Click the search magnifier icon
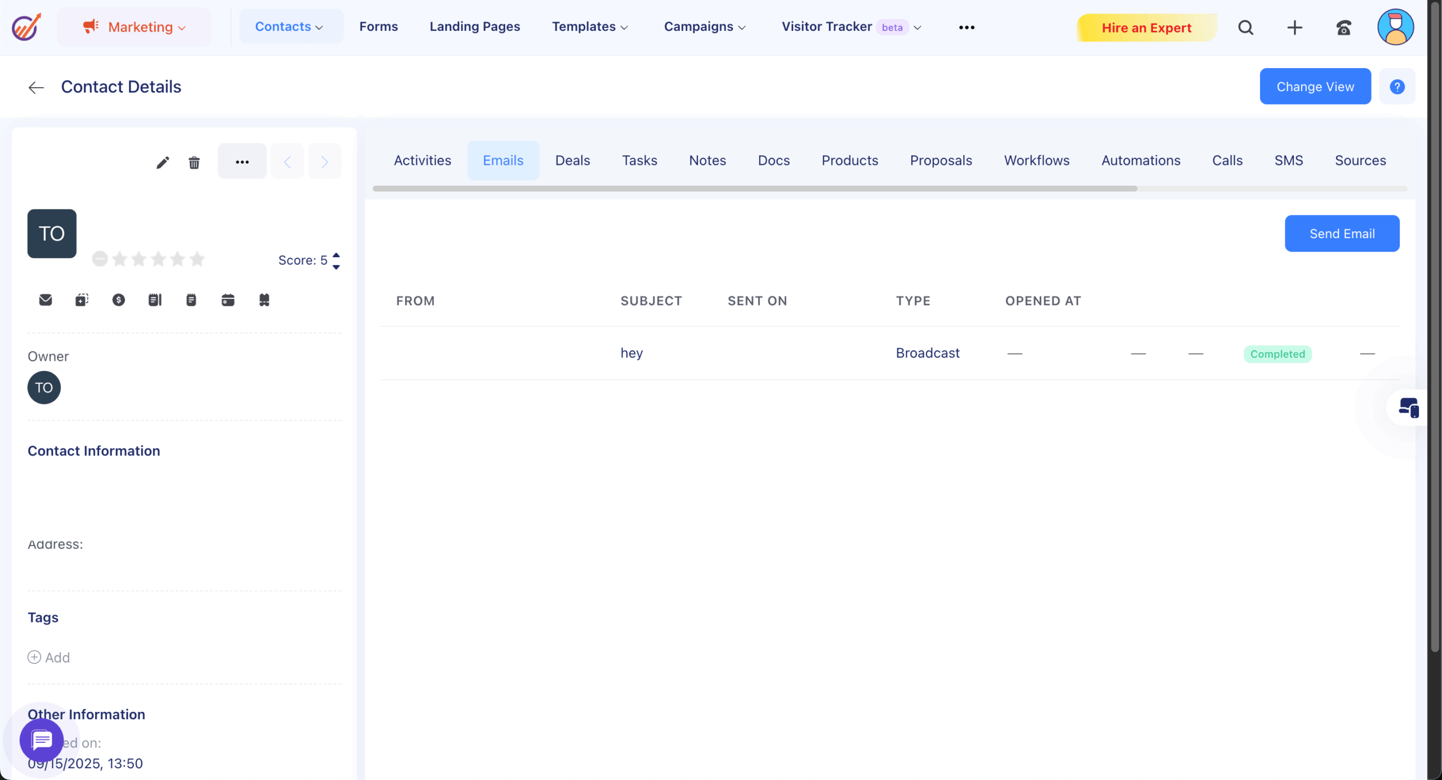This screenshot has height=780, width=1442. (x=1245, y=28)
